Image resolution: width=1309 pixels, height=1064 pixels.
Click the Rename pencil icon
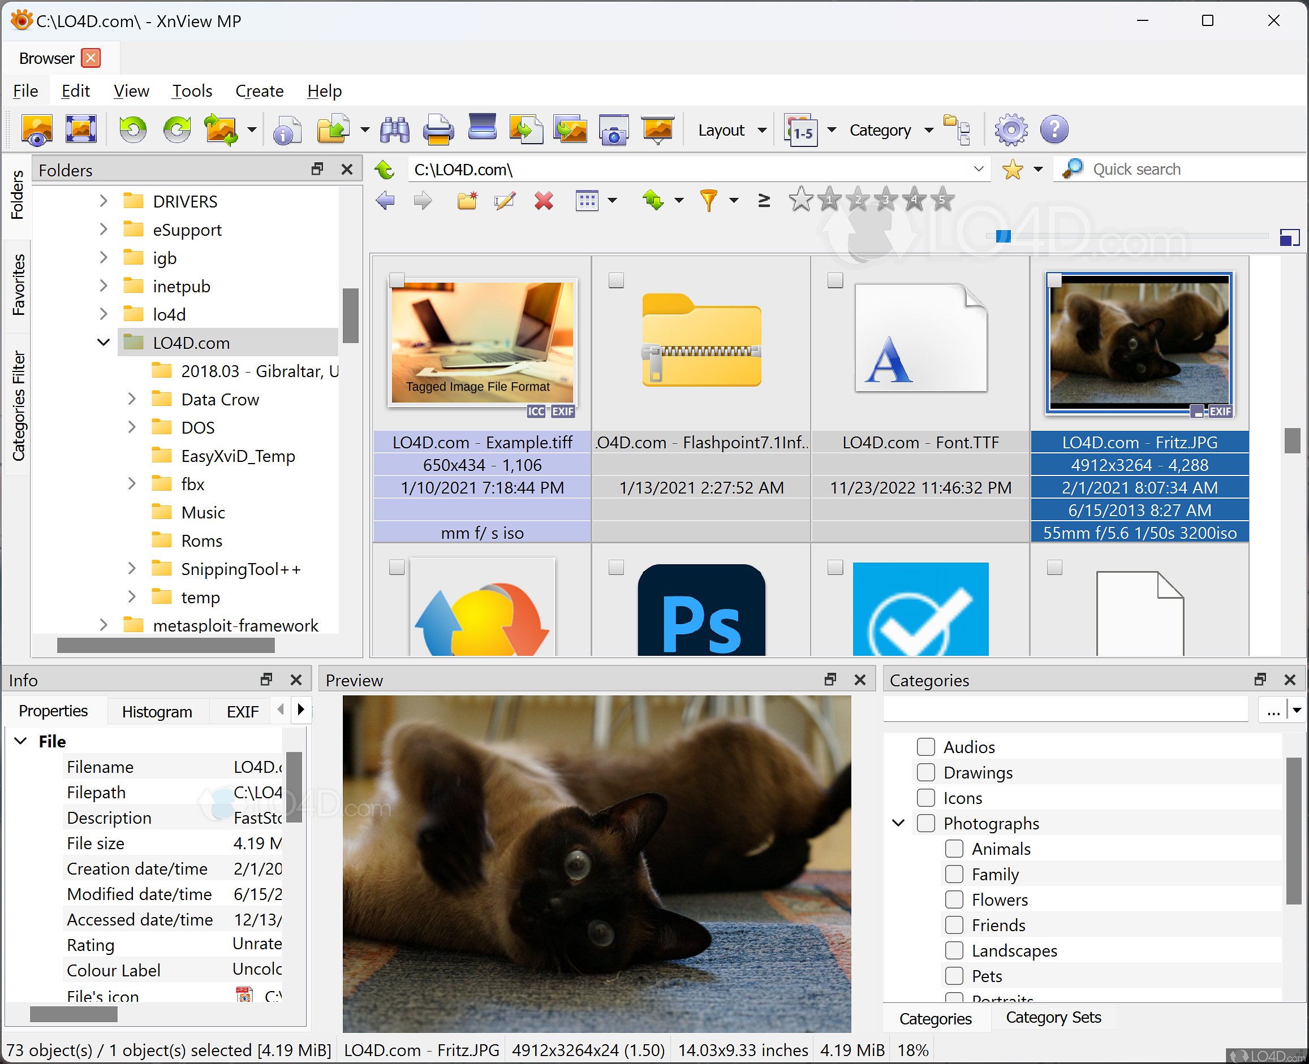505,201
